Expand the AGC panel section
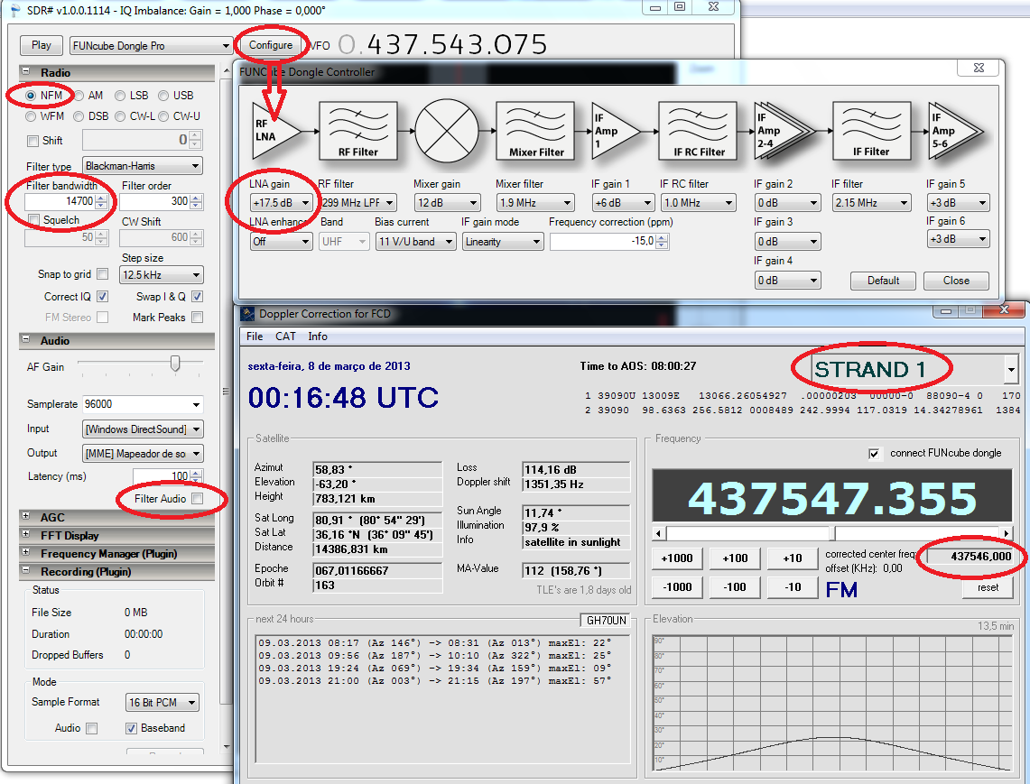 27,518
